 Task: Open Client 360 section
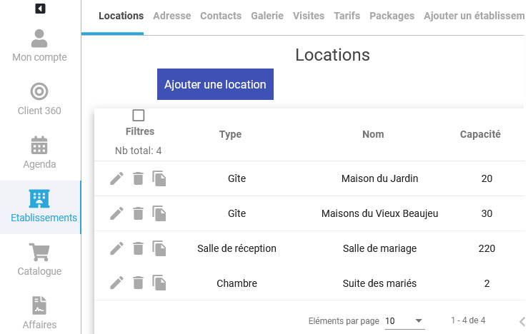pos(39,99)
